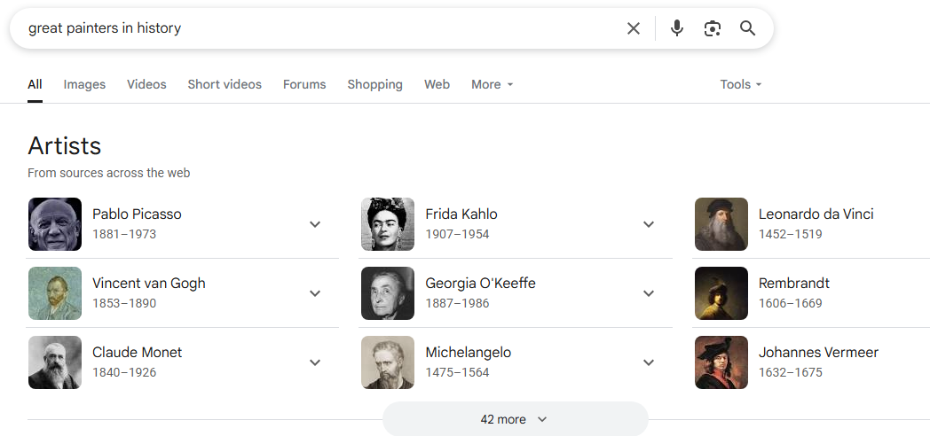Click into the search query text field
This screenshot has width=930, height=436.
coord(320,28)
